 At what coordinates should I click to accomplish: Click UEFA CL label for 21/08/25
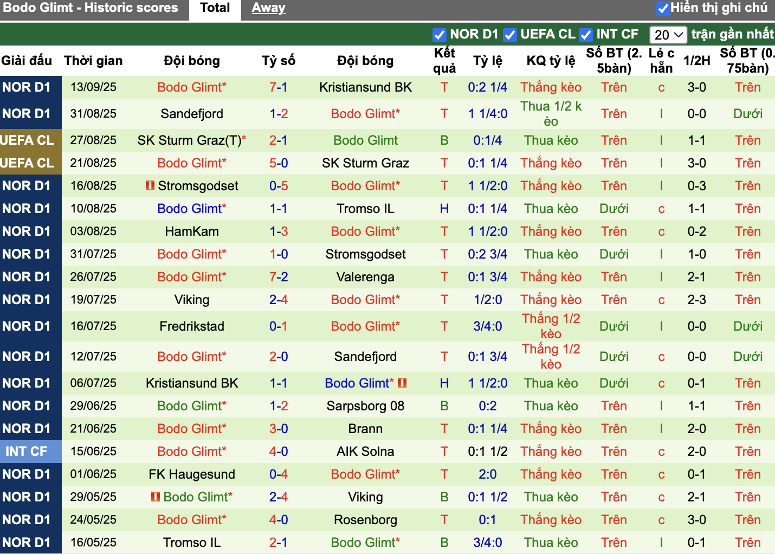(x=27, y=163)
